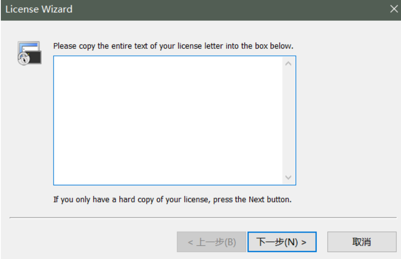Click the "If you only have a hard copy" hint
Image resolution: width=401 pixels, height=259 pixels.
tap(172, 199)
